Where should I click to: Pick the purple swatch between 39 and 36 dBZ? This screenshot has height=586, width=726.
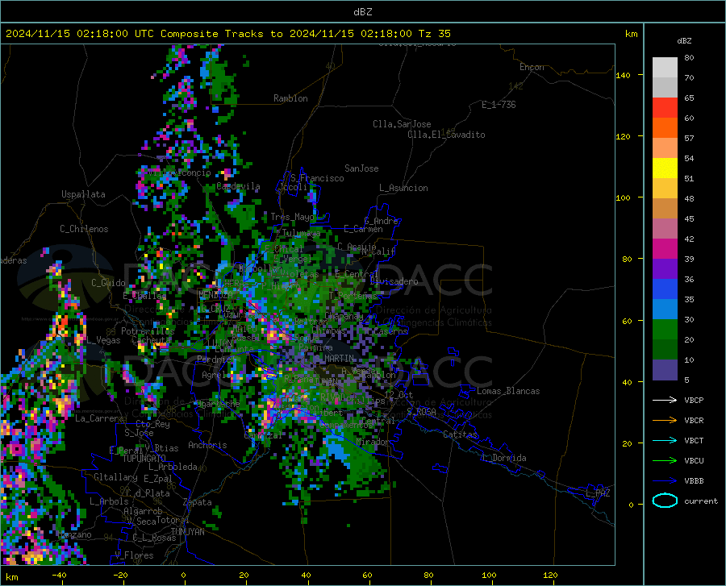pos(665,269)
